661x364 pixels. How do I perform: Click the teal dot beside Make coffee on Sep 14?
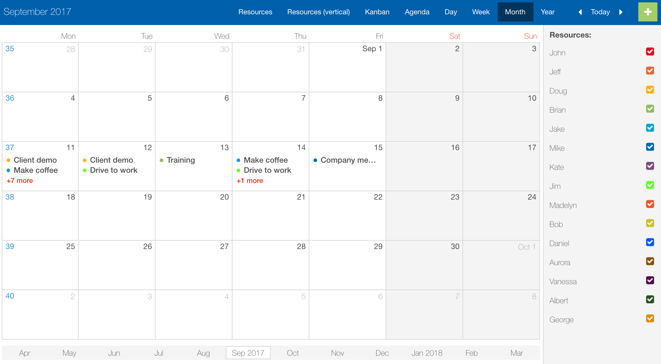pyautogui.click(x=238, y=160)
